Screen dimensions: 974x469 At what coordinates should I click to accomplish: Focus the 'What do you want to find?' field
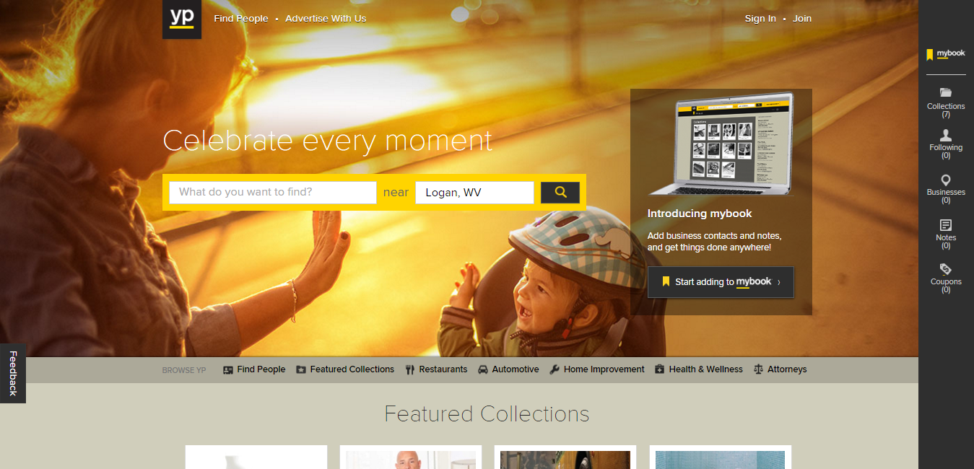click(273, 193)
